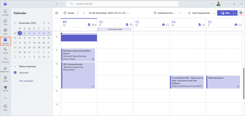Collapse the Meine Kalender section
Screen dimensions: 245x116
pos(15,66)
